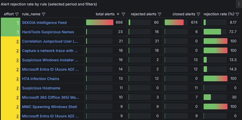Click the rule_name column header text
Screen dimensions: 242x120
pyautogui.click(x=31, y=14)
